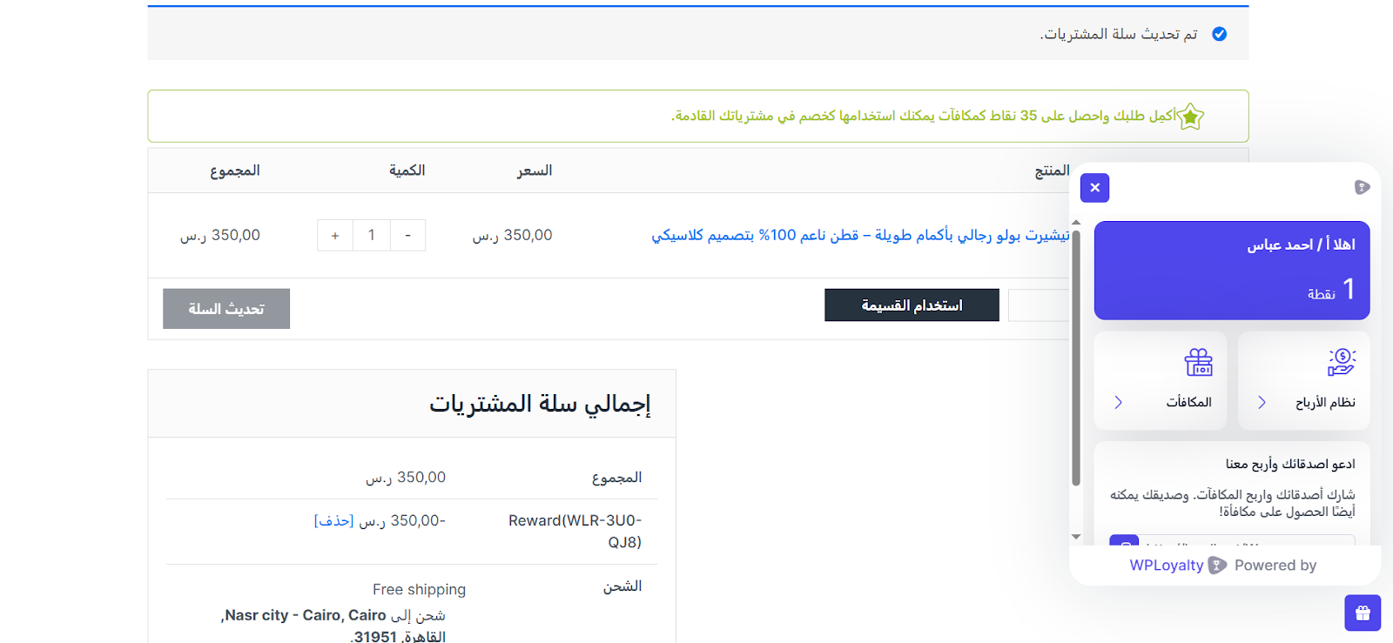Click the copy referral link icon
The image size is (1393, 643).
pos(1124,541)
